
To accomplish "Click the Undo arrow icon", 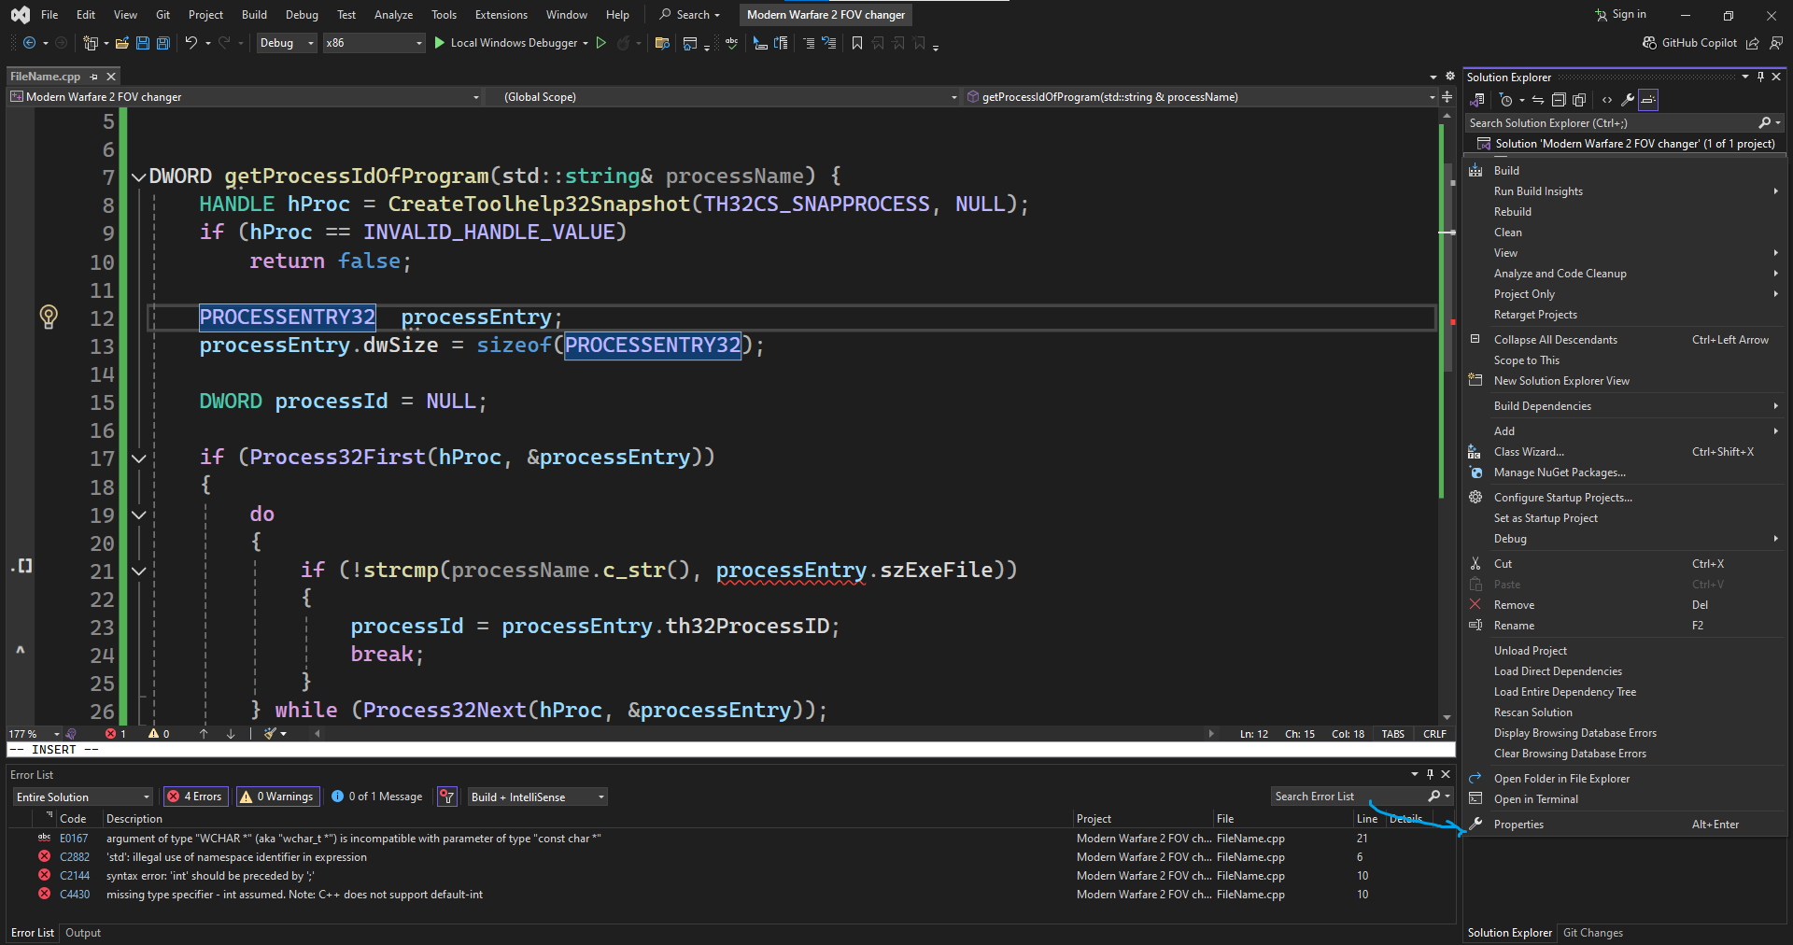I will (191, 43).
